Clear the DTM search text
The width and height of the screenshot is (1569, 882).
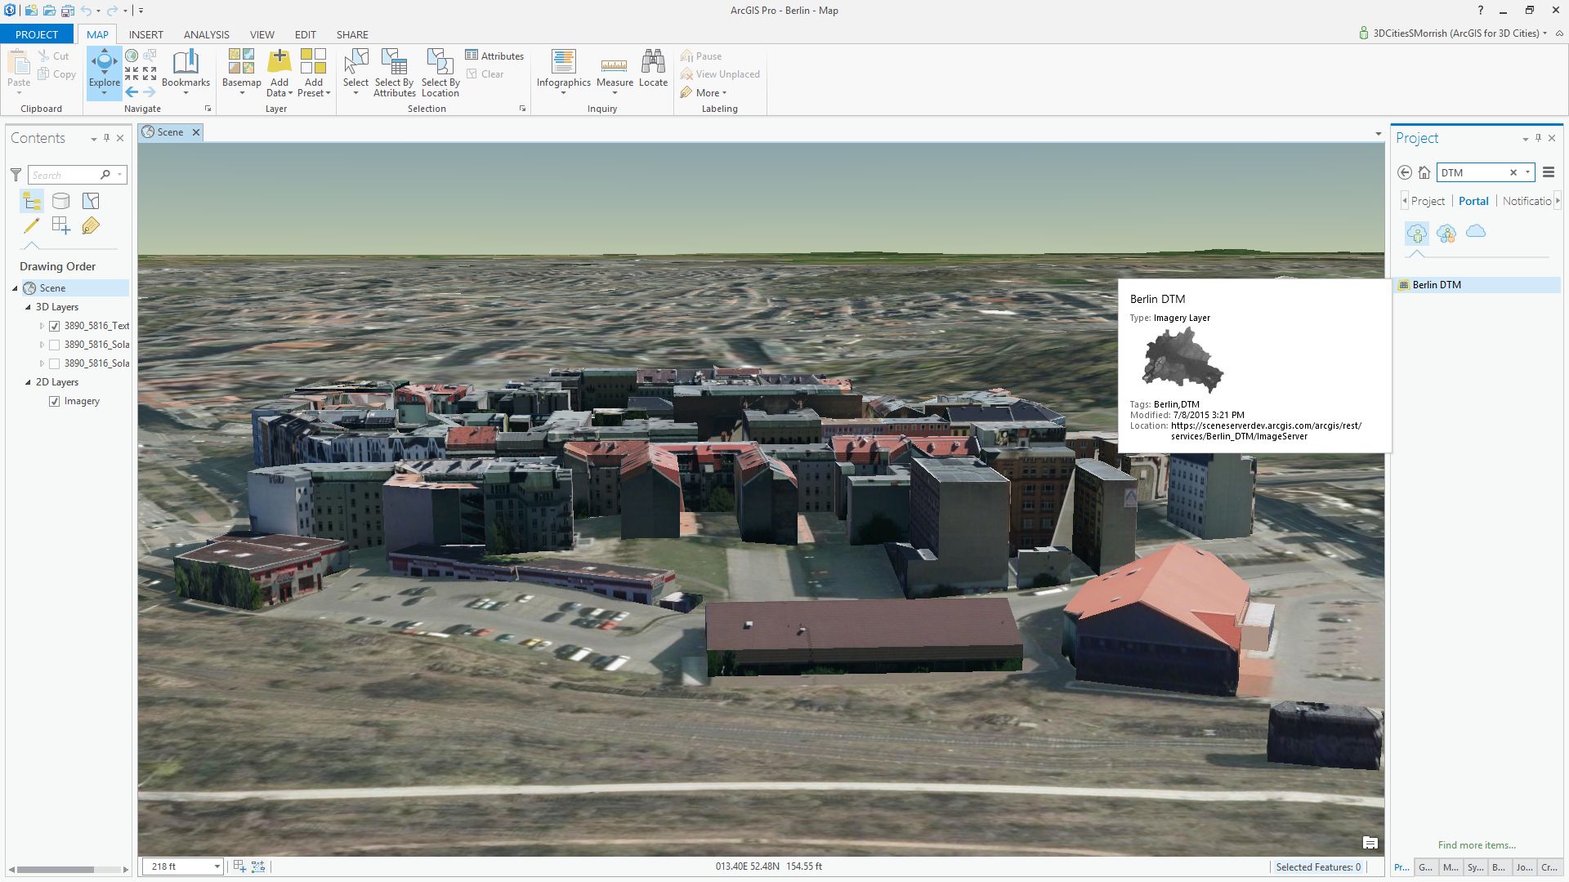click(x=1513, y=172)
